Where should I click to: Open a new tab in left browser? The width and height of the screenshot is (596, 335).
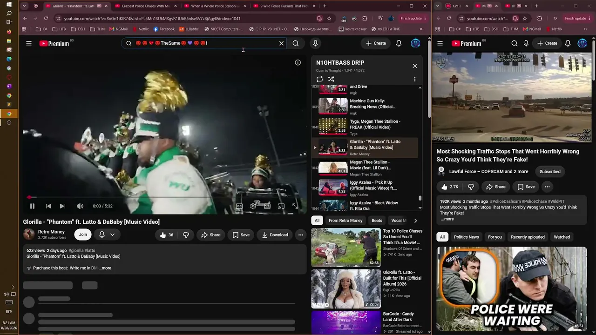coord(325,6)
